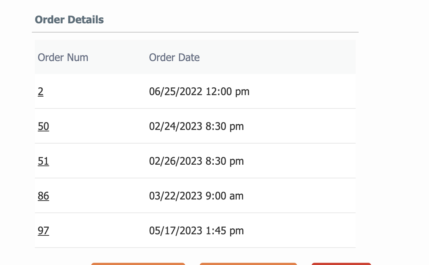Open order 97 from the list
429x265 pixels.
click(43, 231)
